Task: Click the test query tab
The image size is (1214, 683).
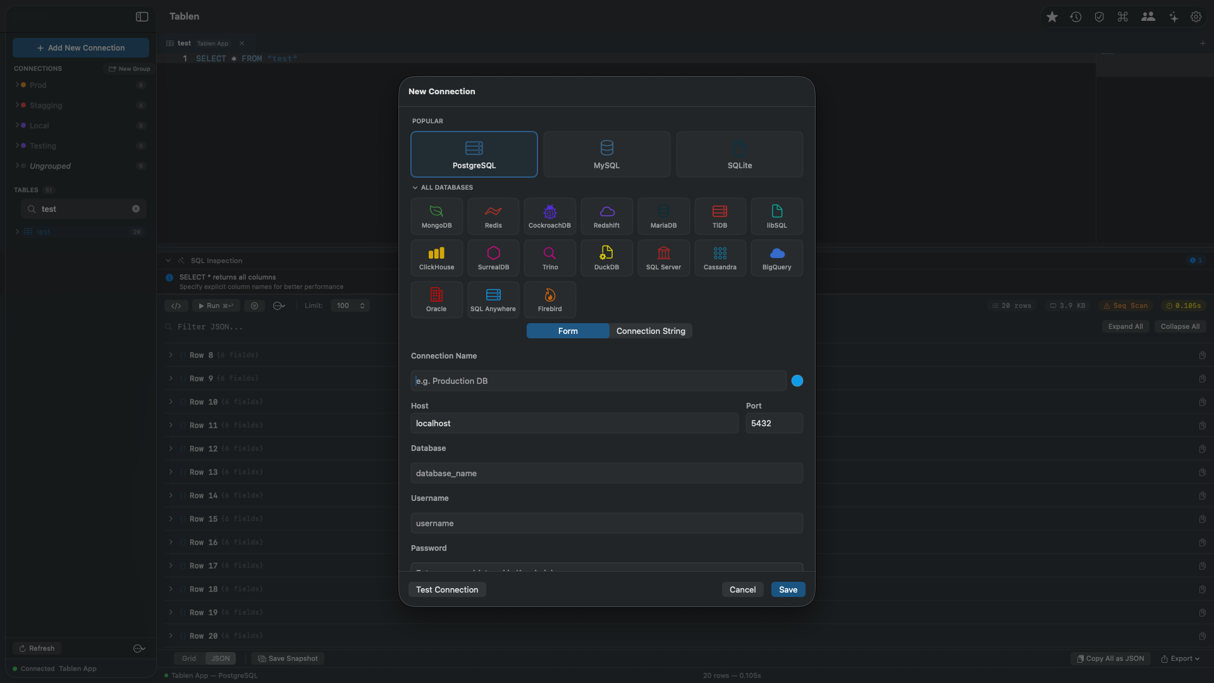Action: 184,44
